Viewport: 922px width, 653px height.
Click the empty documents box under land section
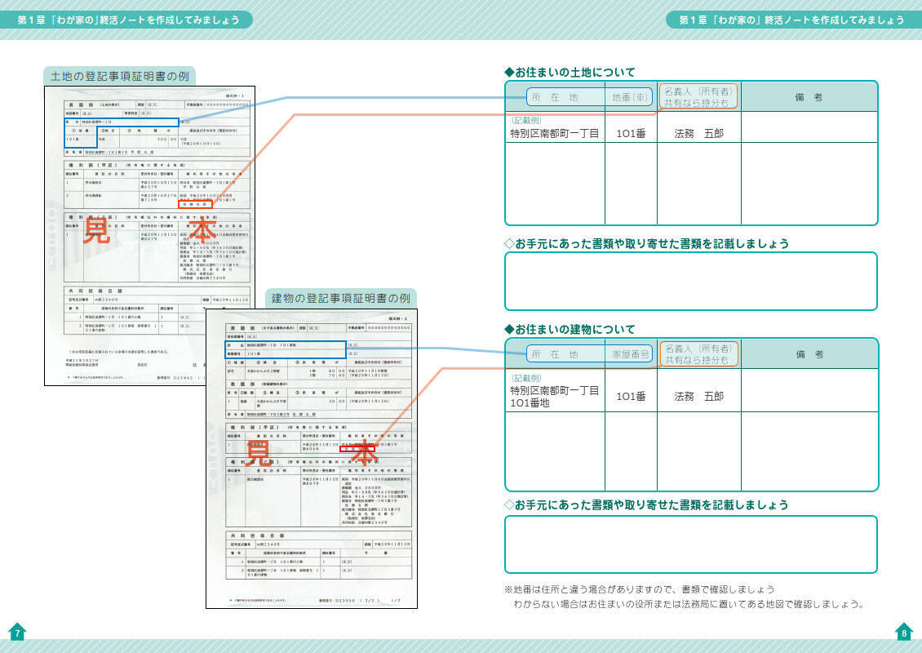pyautogui.click(x=691, y=281)
